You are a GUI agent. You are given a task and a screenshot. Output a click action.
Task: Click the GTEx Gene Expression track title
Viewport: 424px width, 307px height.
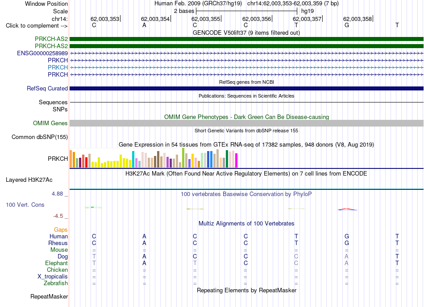tap(246, 144)
